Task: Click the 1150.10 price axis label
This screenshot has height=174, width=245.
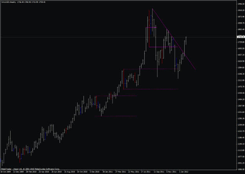Action: [241, 144]
